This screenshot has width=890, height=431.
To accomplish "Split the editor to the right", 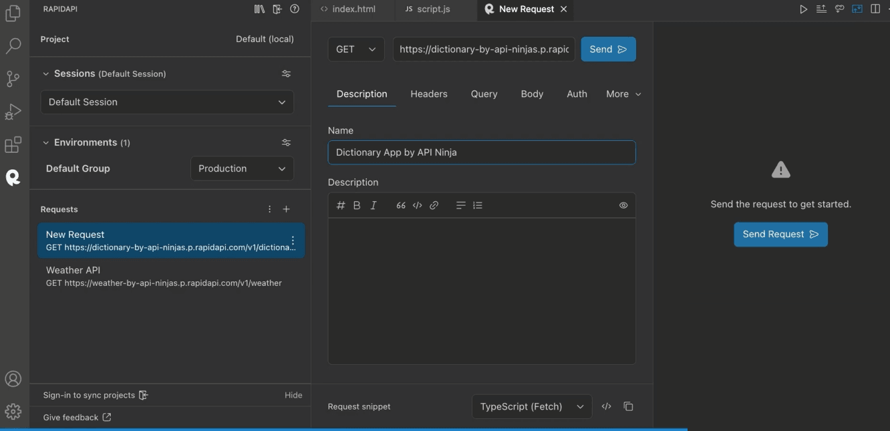I will click(x=875, y=9).
